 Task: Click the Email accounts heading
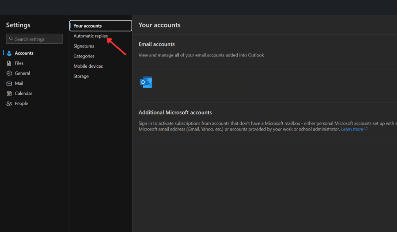tap(157, 44)
